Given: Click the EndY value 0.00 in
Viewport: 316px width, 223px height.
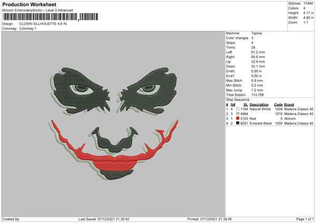Looking at the screenshot, I should [x=256, y=76].
